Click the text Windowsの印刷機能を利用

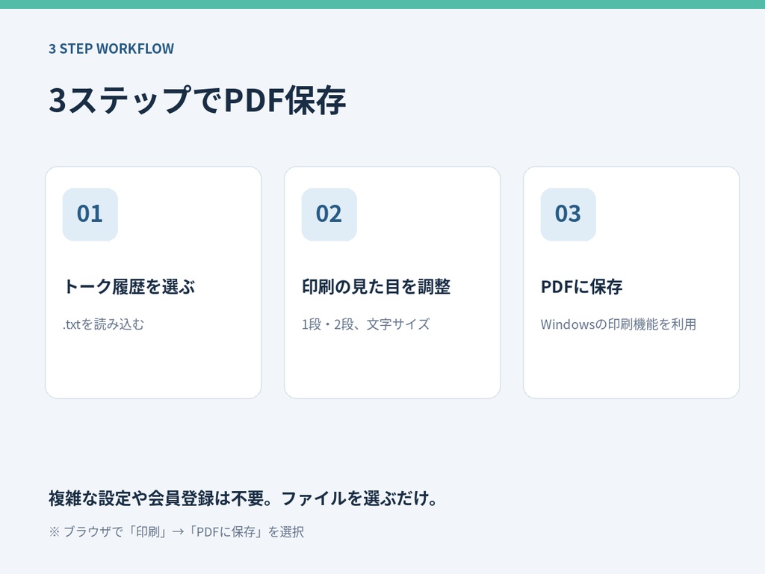pyautogui.click(x=618, y=324)
